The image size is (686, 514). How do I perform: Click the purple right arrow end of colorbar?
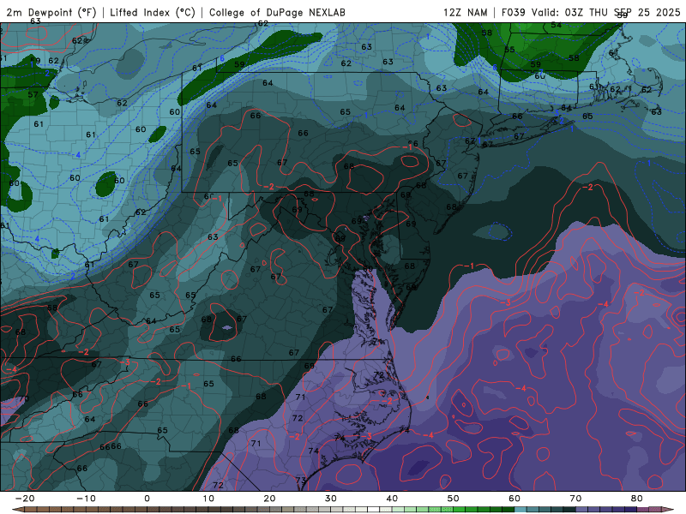(669, 510)
